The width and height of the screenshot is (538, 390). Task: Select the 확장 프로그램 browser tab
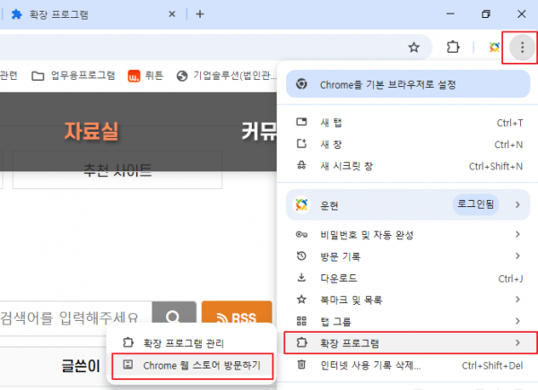92,14
